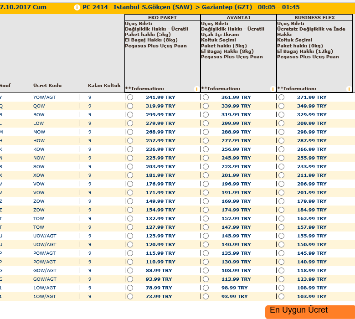Click the PC 2414 flight number
Image resolution: width=355 pixels, height=319 pixels.
coord(95,7)
